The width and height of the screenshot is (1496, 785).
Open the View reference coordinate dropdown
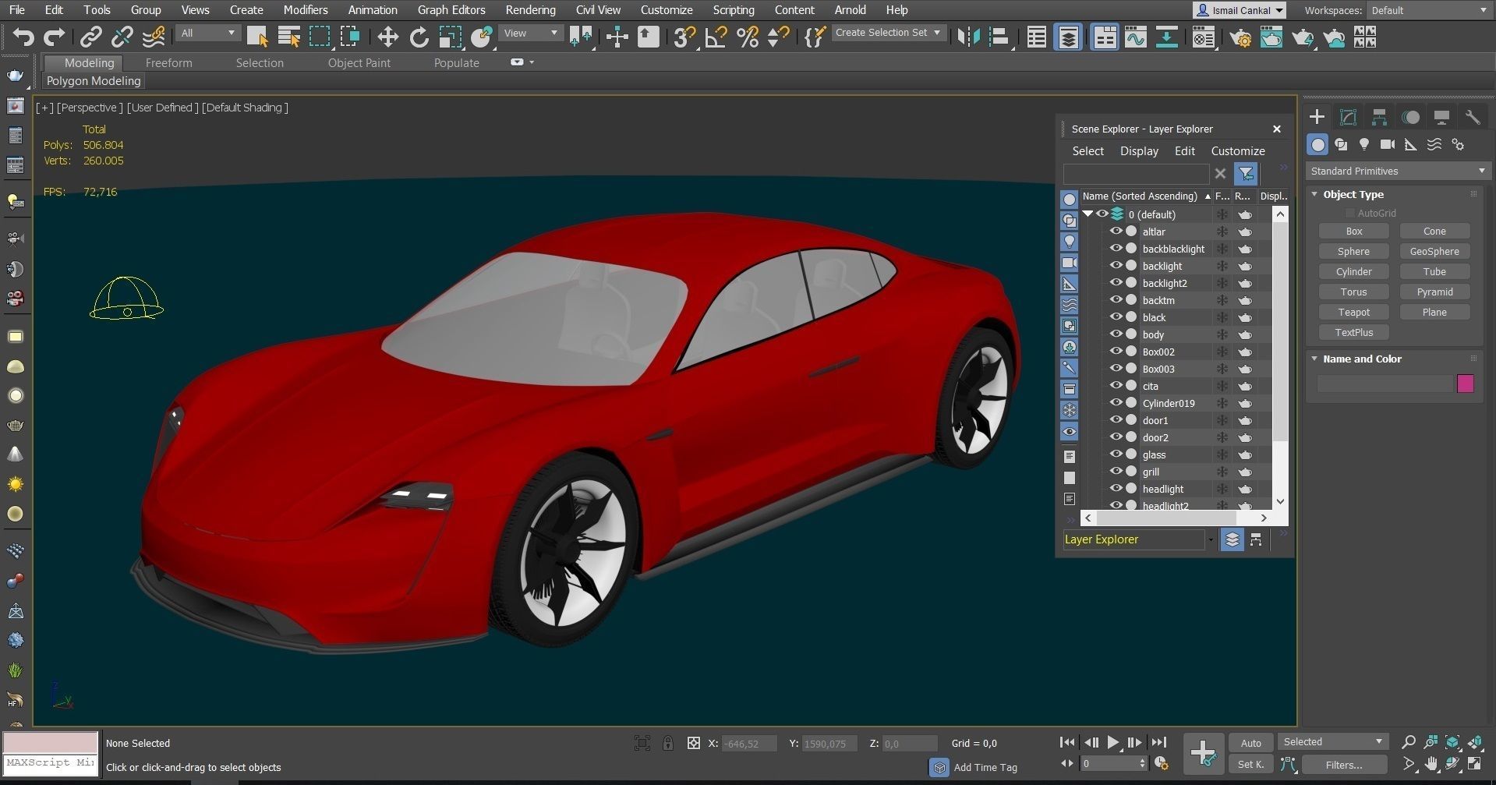click(x=531, y=33)
